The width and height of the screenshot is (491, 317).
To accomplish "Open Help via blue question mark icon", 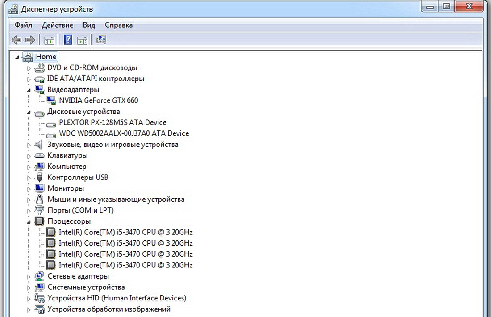I will [x=68, y=40].
